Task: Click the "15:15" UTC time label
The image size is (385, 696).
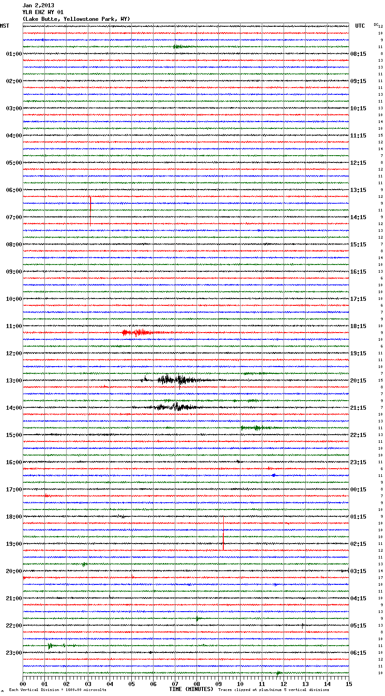Action: tap(358, 245)
